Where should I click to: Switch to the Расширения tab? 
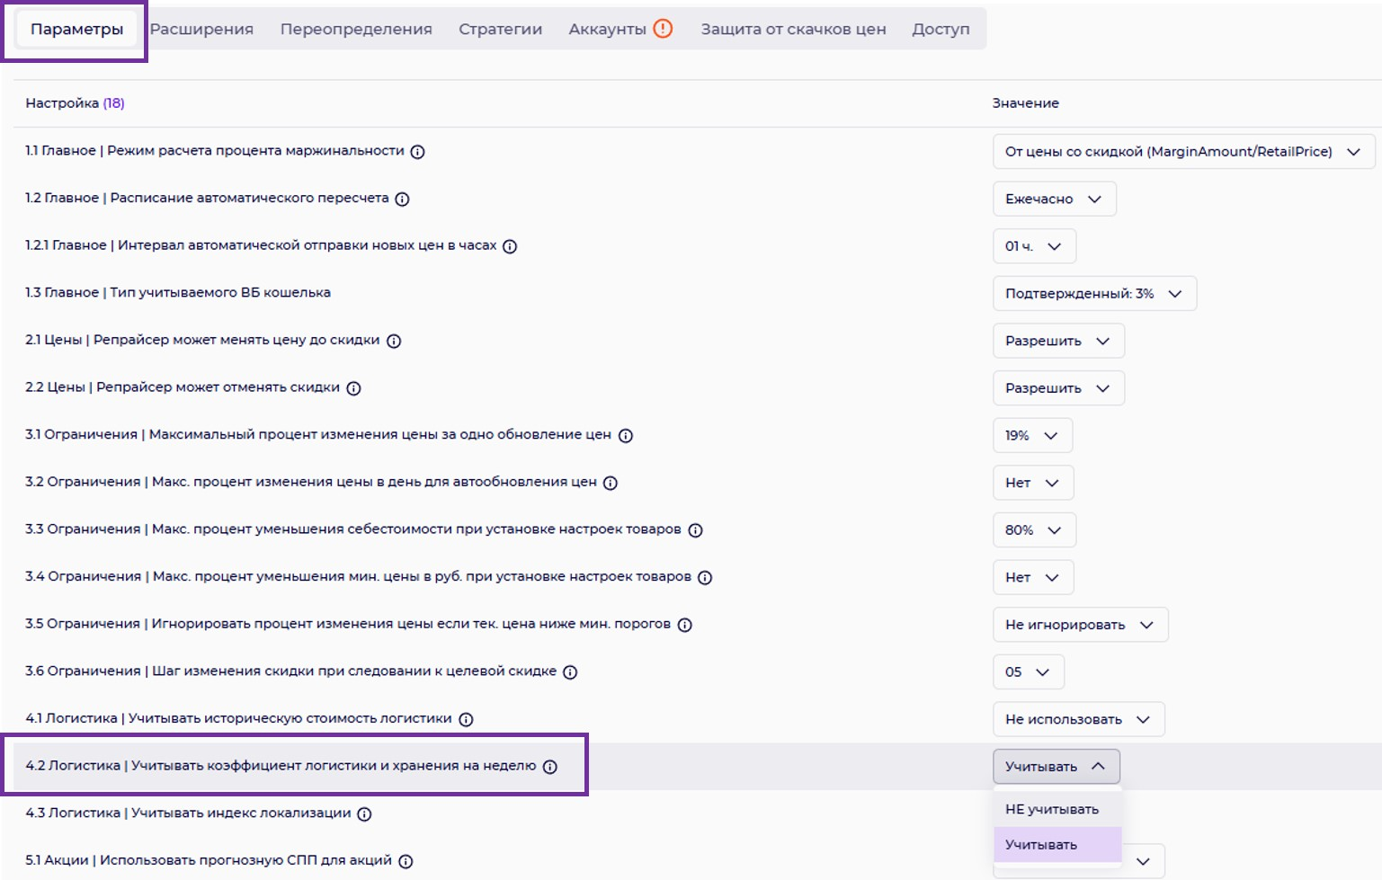tap(201, 29)
